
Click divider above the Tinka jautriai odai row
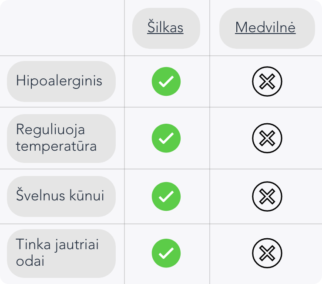161,224
